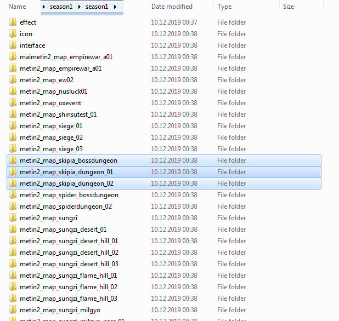Viewport: 339px width, 321px height.
Task: Sort list by Date modified column
Action: pos(172,7)
